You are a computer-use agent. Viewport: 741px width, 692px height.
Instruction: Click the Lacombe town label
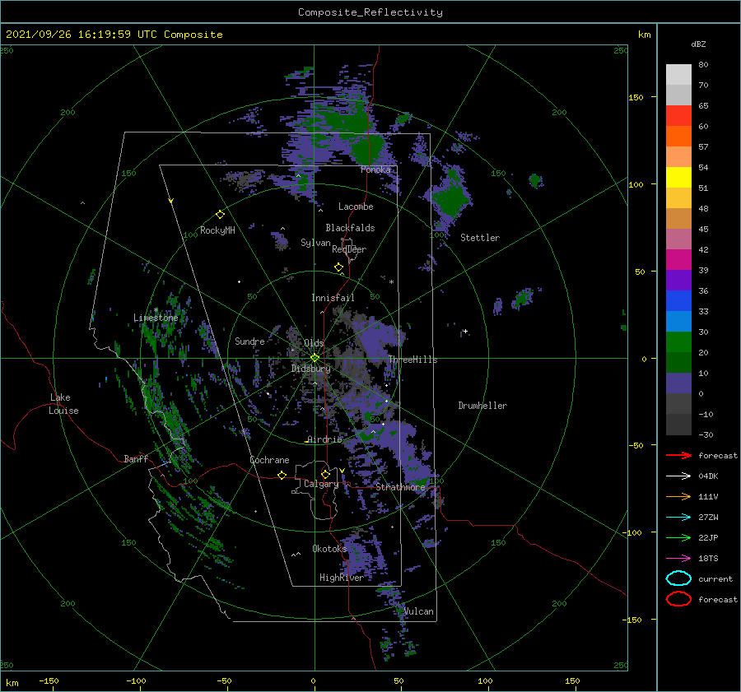click(356, 207)
